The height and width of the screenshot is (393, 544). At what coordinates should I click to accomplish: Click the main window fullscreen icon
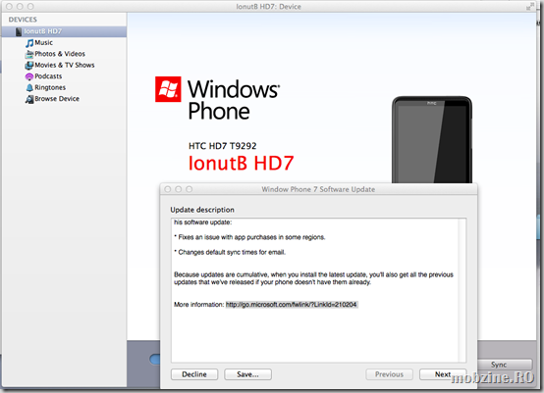[x=530, y=6]
